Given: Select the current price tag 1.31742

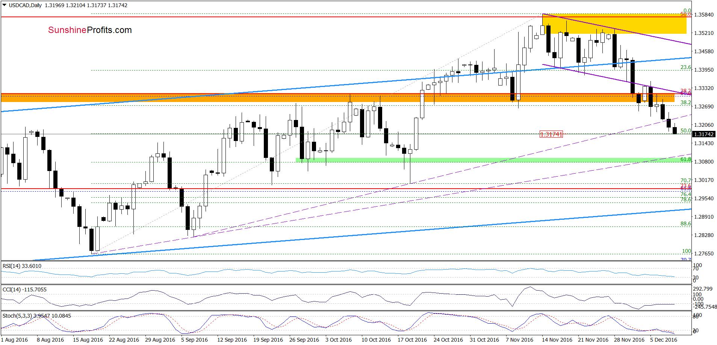Looking at the screenshot, I should tap(703, 134).
